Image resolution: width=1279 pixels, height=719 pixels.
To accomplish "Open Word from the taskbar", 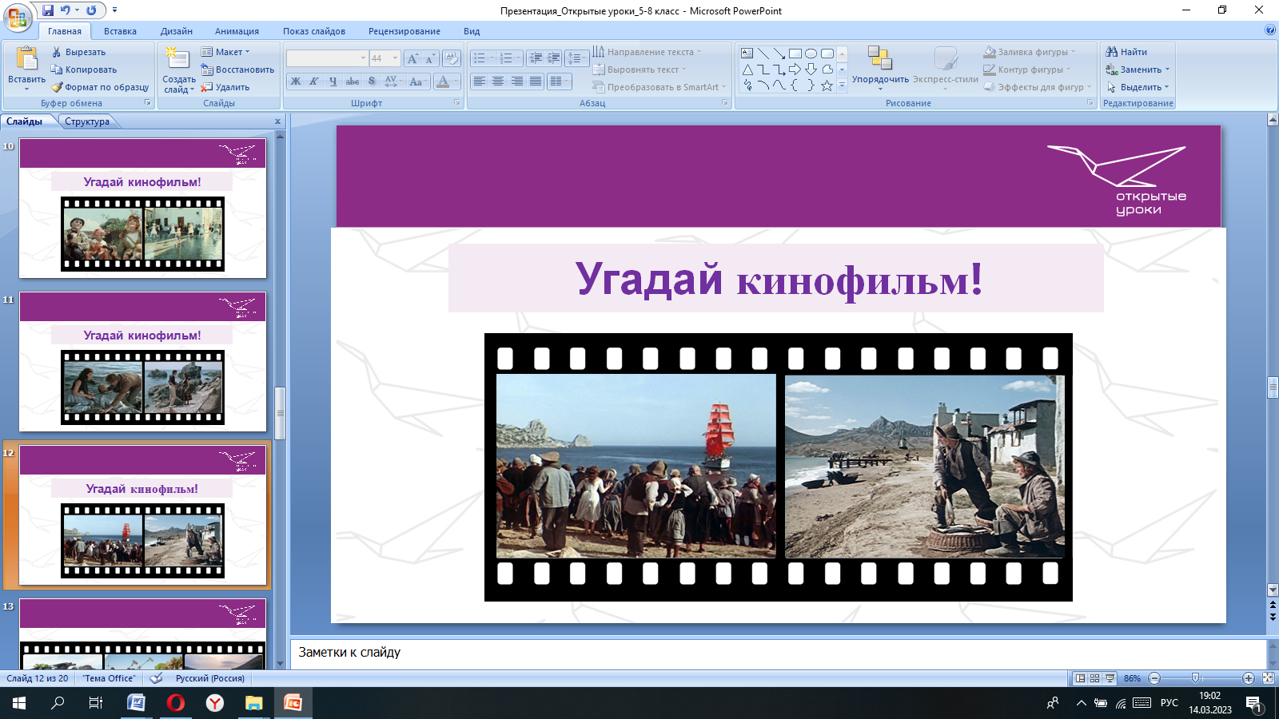I will click(137, 703).
